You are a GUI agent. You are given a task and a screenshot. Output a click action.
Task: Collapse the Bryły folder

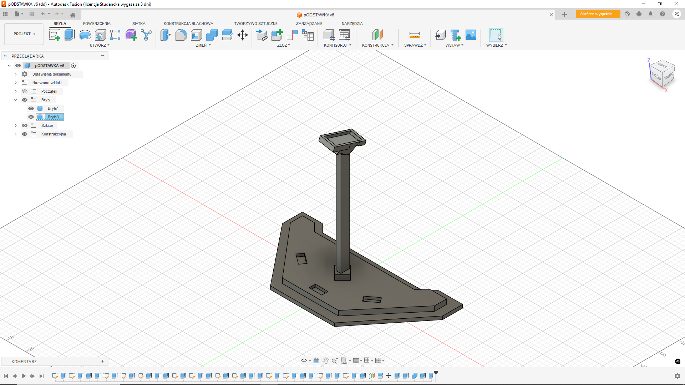pyautogui.click(x=16, y=100)
